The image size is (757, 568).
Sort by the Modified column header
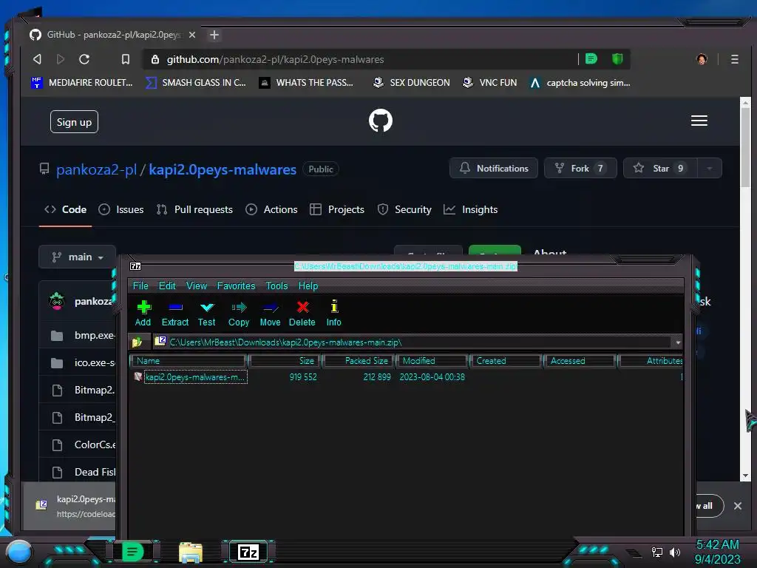432,361
